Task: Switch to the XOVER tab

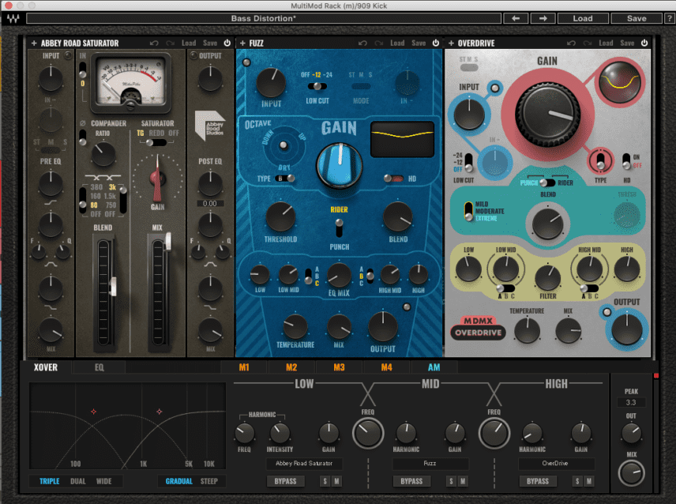Action: point(46,367)
